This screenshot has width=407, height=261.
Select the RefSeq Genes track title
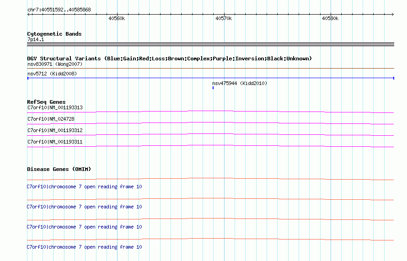(x=46, y=102)
